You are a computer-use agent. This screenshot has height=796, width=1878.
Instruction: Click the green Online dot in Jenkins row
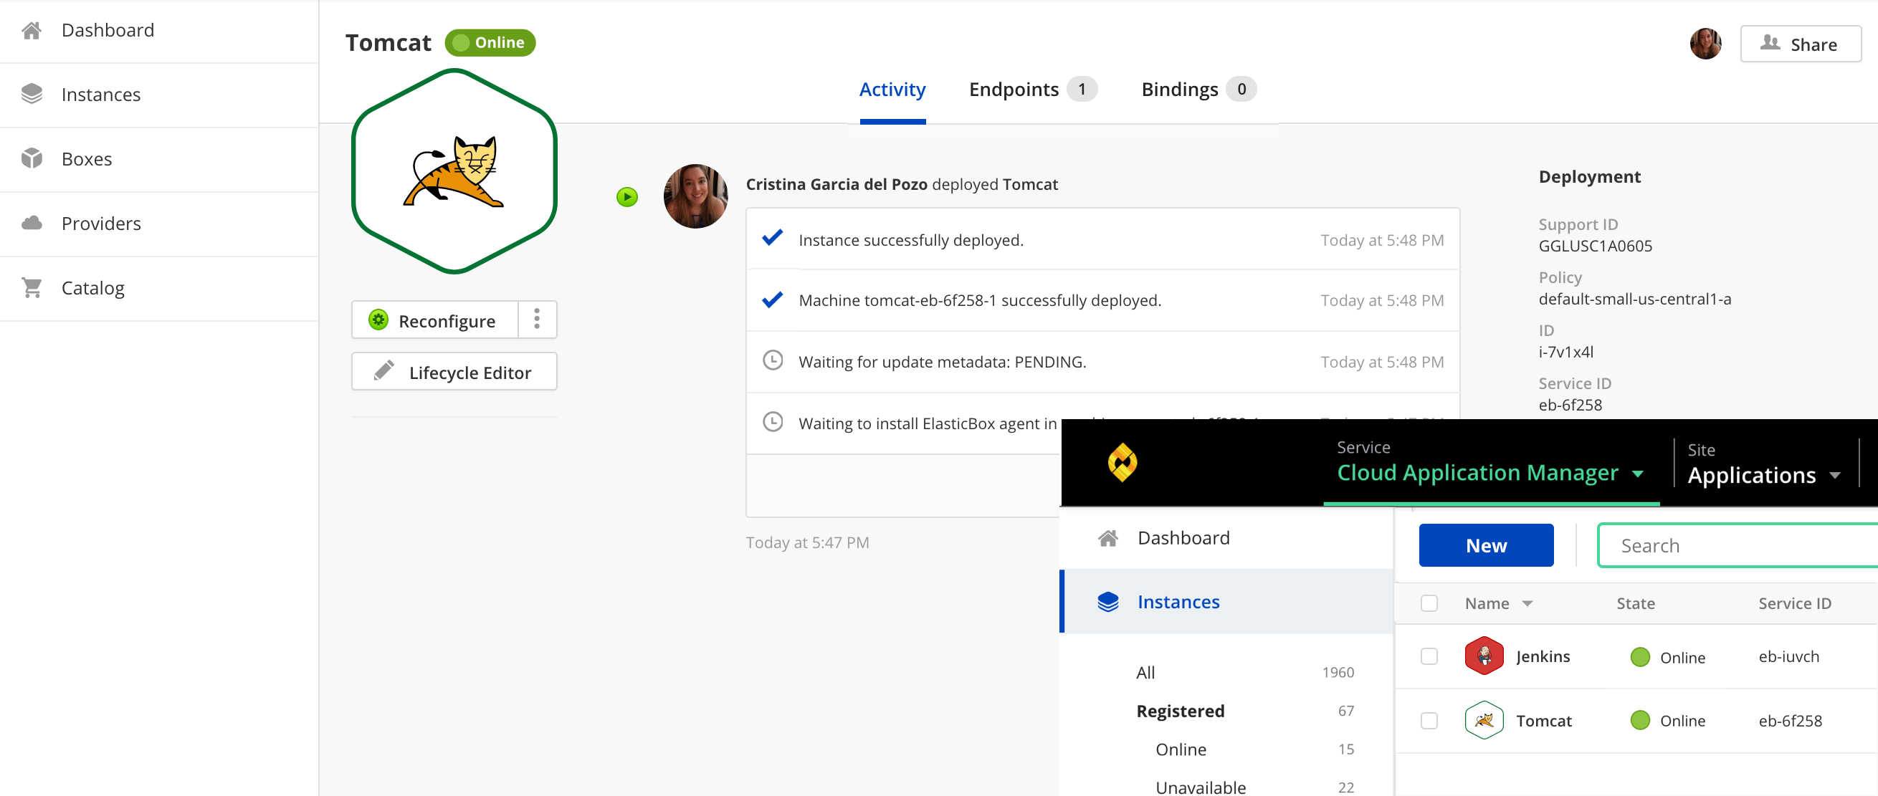coord(1639,657)
